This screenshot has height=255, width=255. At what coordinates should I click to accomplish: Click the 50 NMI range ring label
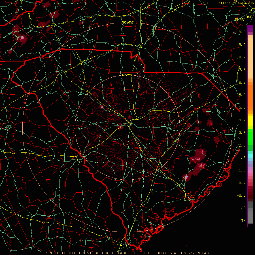point(127,75)
